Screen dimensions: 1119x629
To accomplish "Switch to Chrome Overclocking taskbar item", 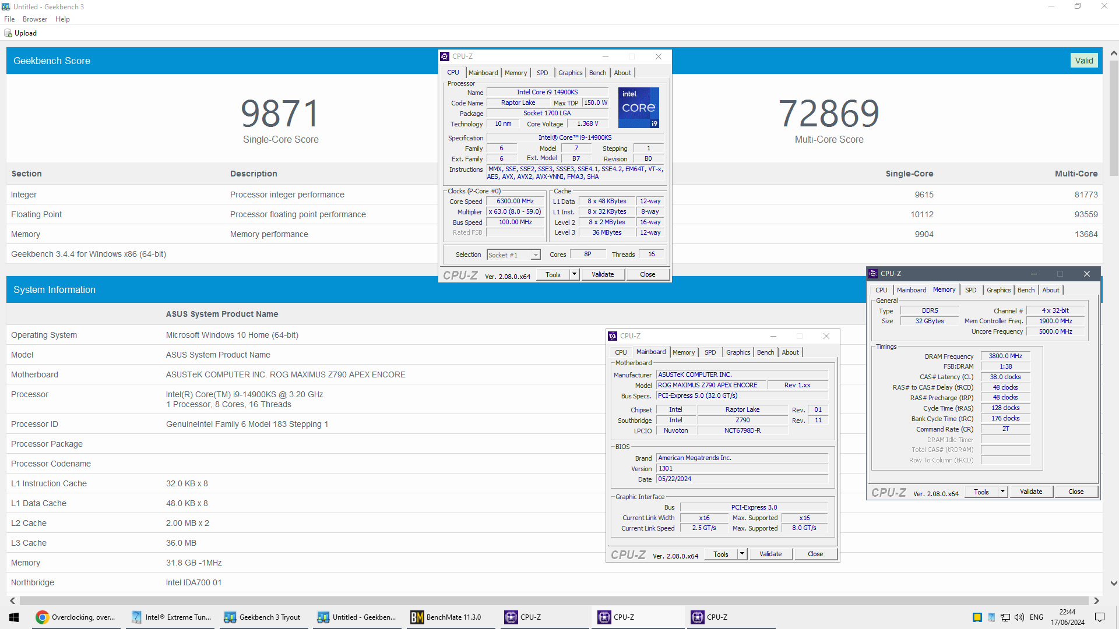I will point(76,617).
